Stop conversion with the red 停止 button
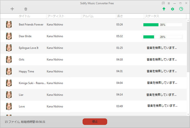The width and height of the screenshot is (190, 128). point(95,122)
